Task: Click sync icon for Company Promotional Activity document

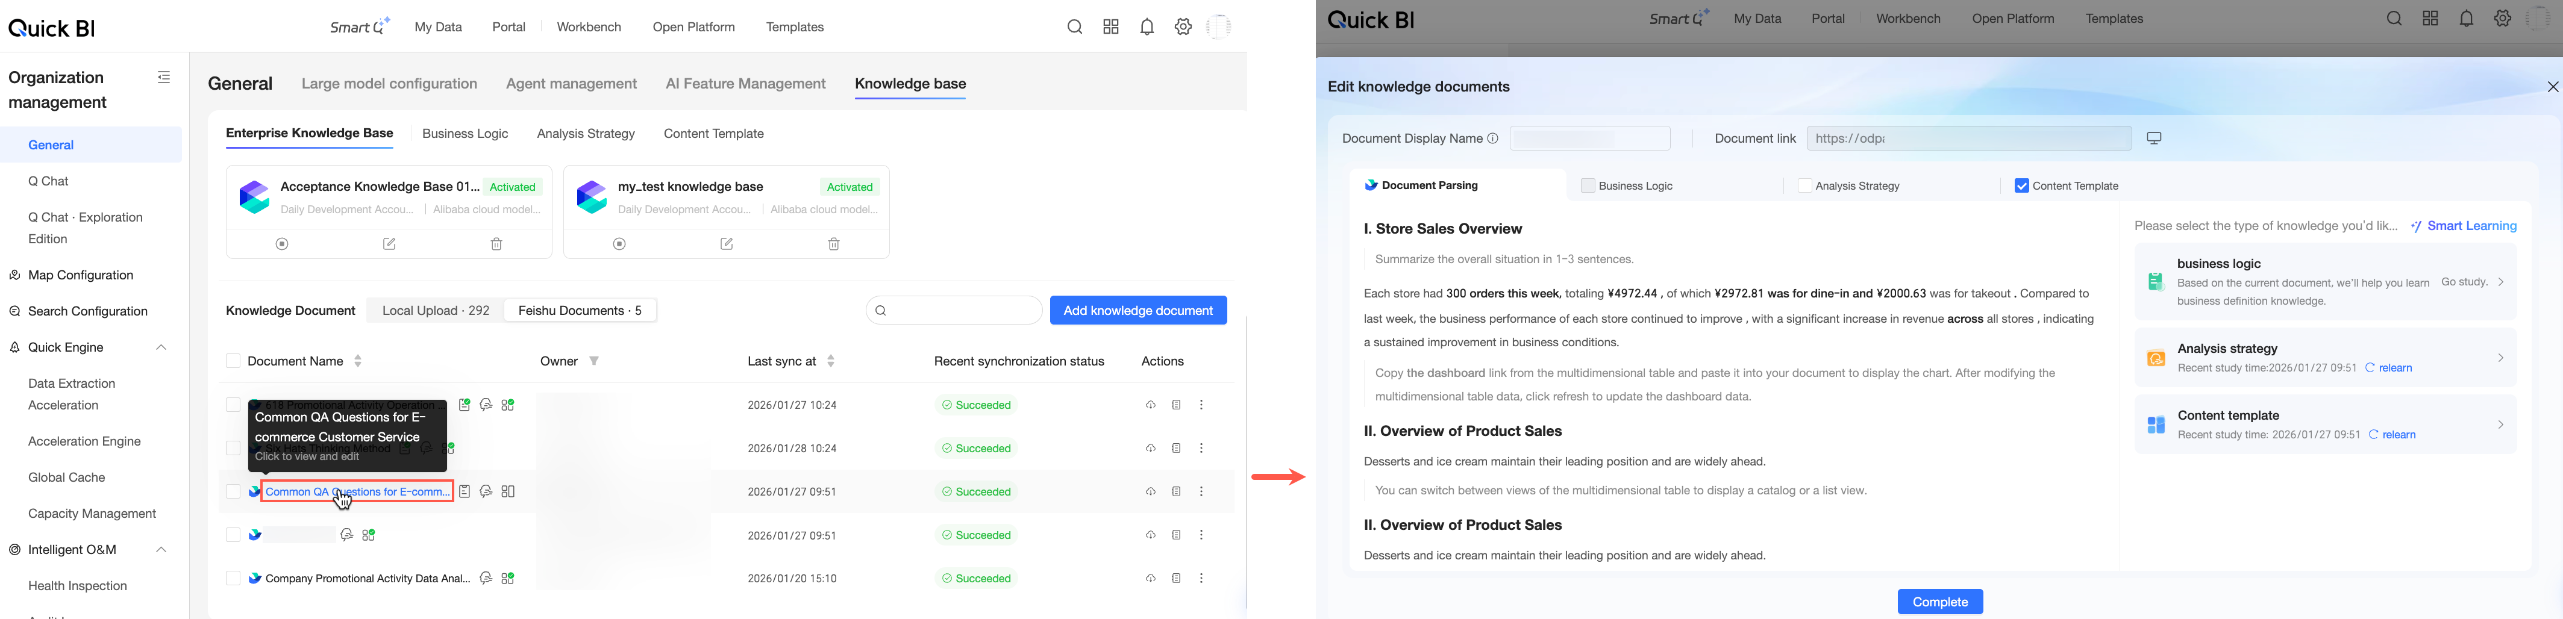Action: [x=1150, y=578]
